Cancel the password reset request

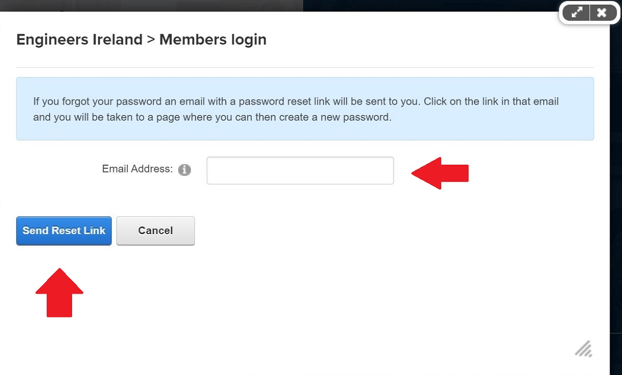click(x=155, y=230)
